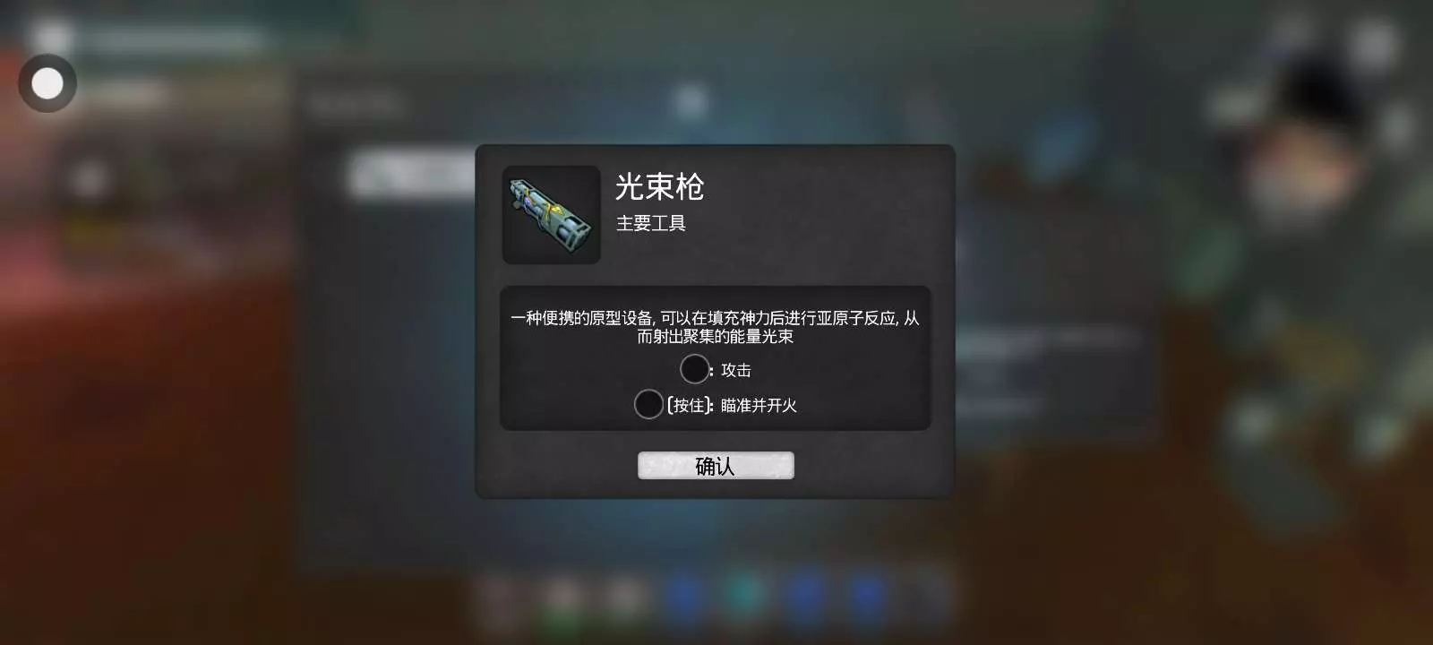Confirm the dialog with the 确认 button
Viewport: 1433px width, 645px height.
tap(716, 466)
